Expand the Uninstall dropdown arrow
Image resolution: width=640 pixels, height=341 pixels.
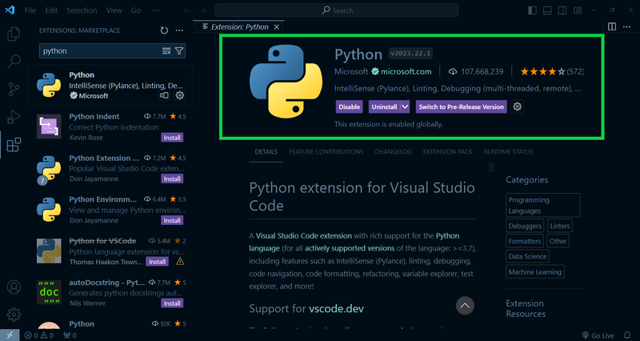405,106
